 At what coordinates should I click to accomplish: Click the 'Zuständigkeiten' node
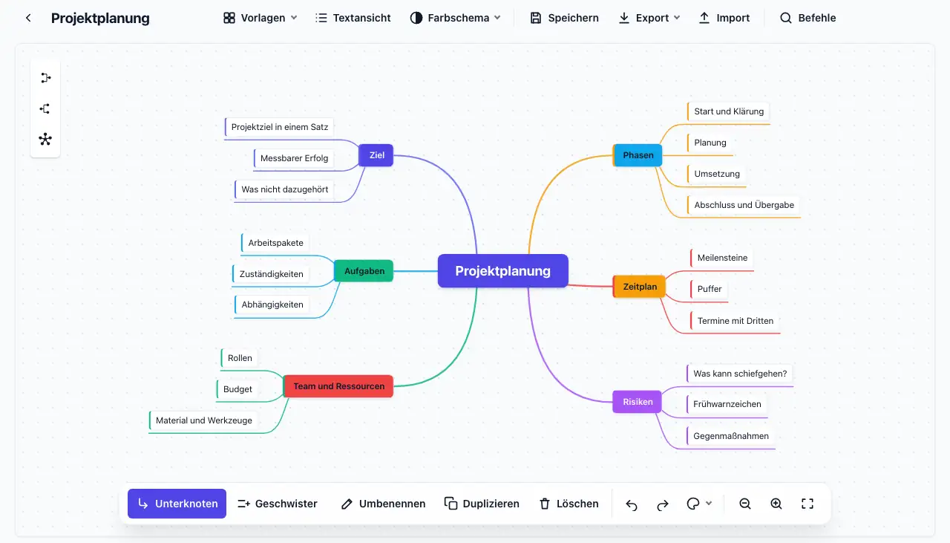(x=271, y=274)
